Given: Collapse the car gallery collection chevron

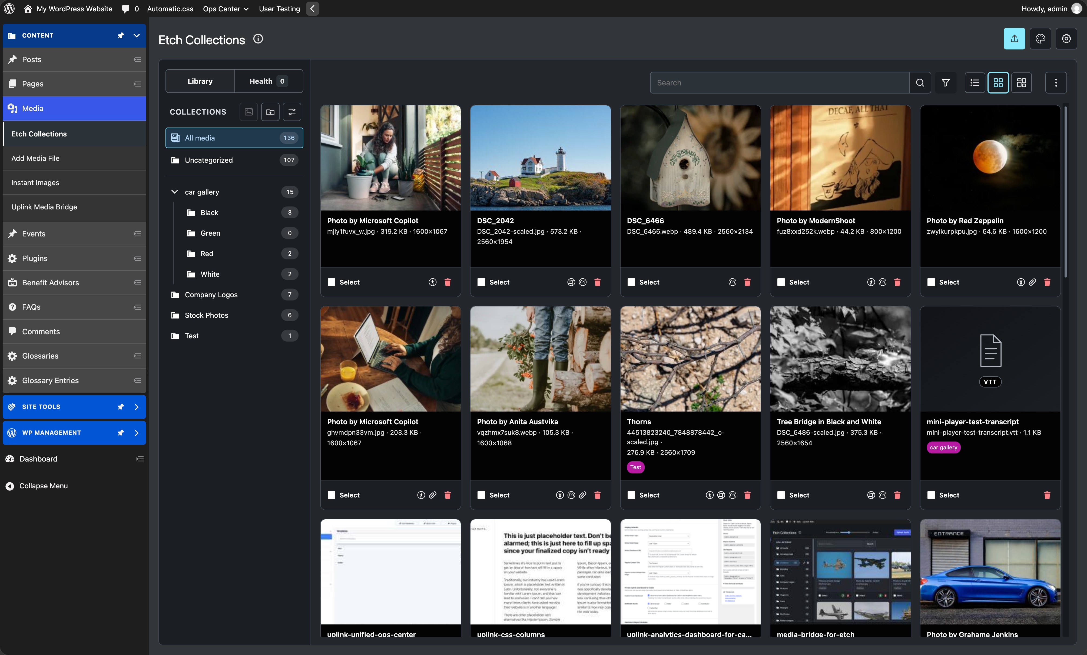Looking at the screenshot, I should (175, 192).
